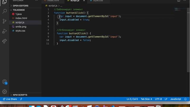Open the Manage gear icon
Viewport: 190px width, 107px height.
4,92
